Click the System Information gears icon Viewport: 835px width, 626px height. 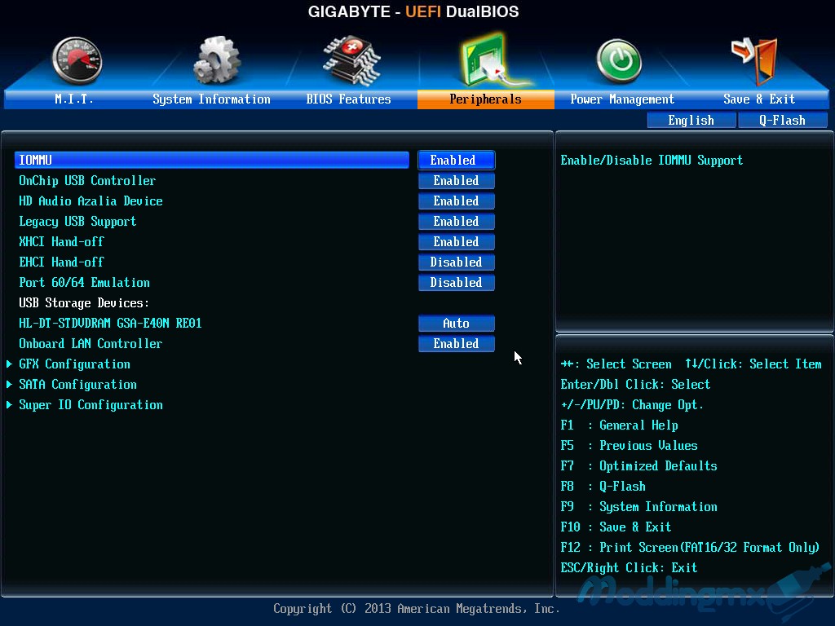pyautogui.click(x=216, y=60)
